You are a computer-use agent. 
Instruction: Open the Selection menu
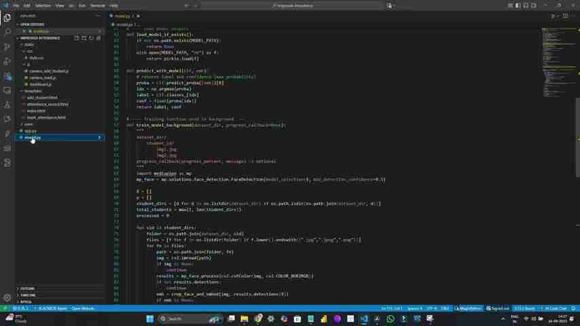click(x=43, y=5)
